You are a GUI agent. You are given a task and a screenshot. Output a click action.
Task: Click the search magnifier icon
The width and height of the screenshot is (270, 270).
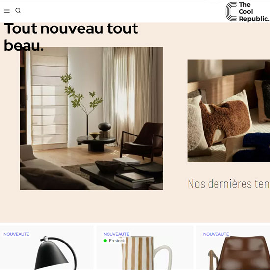coord(18,10)
